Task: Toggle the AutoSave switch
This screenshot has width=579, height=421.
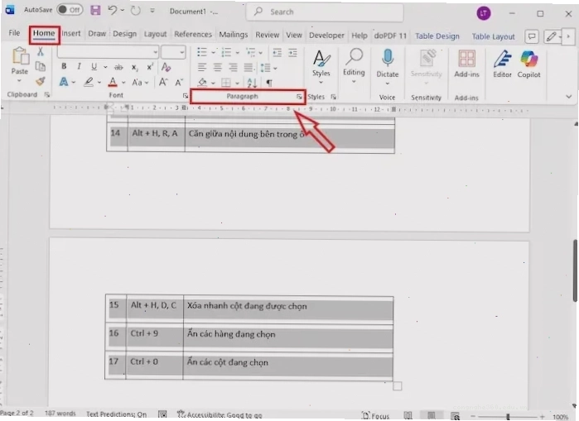Action: [70, 10]
